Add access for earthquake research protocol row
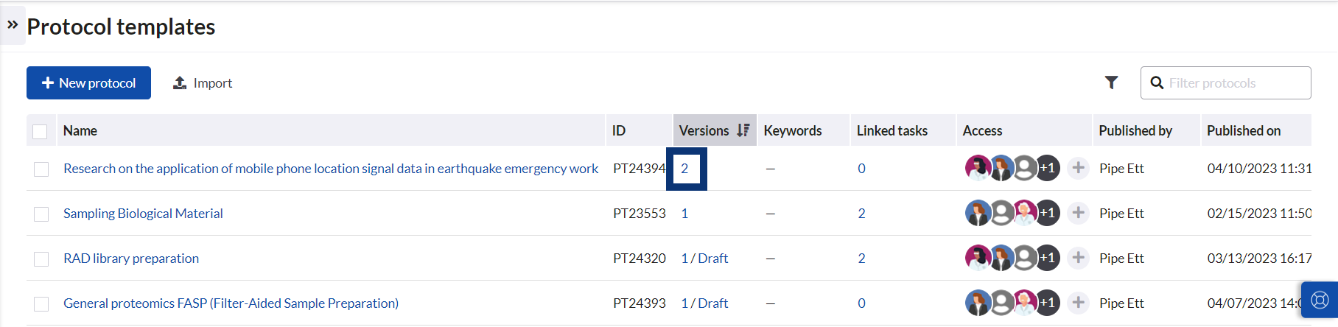 point(1078,168)
